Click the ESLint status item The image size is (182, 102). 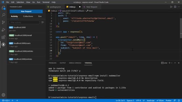[x=160, y=101]
